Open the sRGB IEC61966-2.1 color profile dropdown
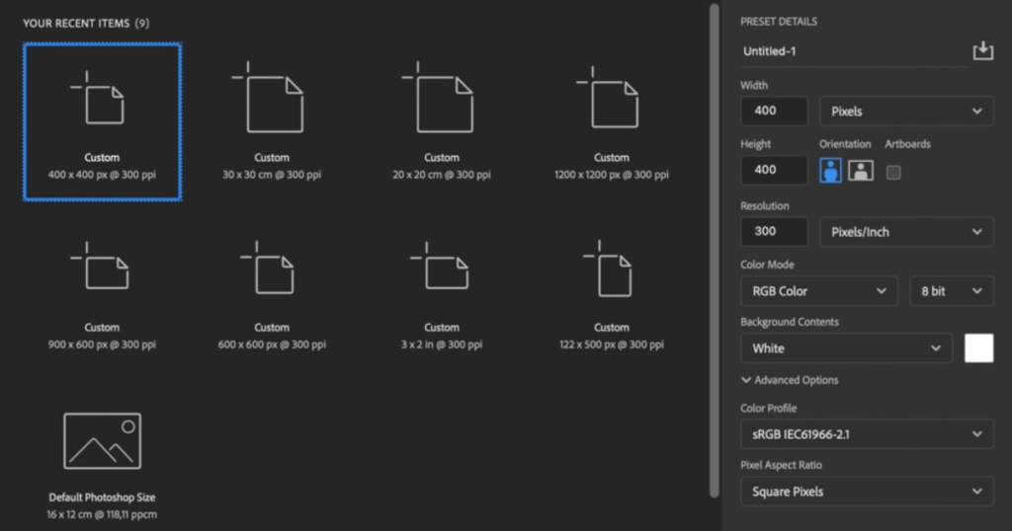Viewport: 1012px width, 531px height. [867, 434]
